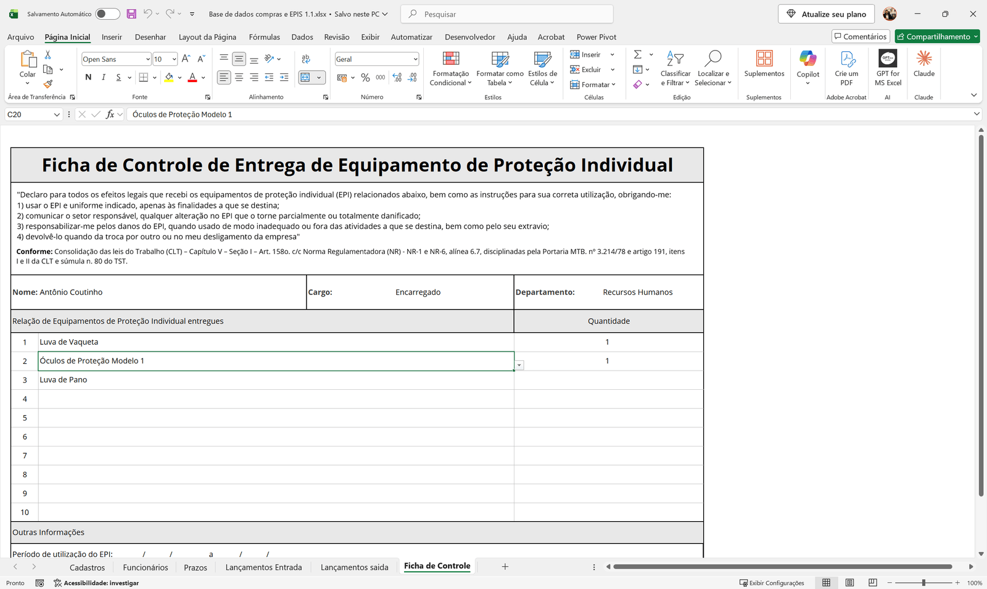Viewport: 987px width, 589px height.
Task: Open Localizar e Selecionar
Action: [x=713, y=68]
